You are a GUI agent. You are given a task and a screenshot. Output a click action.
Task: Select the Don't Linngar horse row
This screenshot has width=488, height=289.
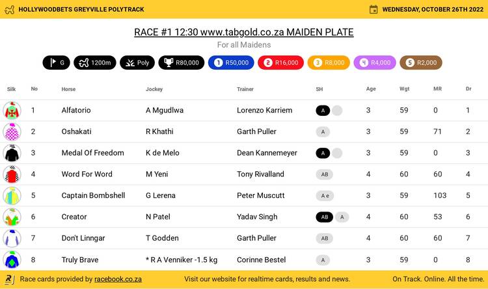244,238
